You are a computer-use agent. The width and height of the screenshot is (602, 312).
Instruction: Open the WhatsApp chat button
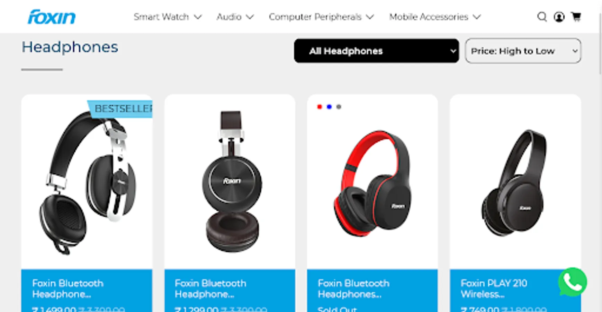(x=573, y=282)
